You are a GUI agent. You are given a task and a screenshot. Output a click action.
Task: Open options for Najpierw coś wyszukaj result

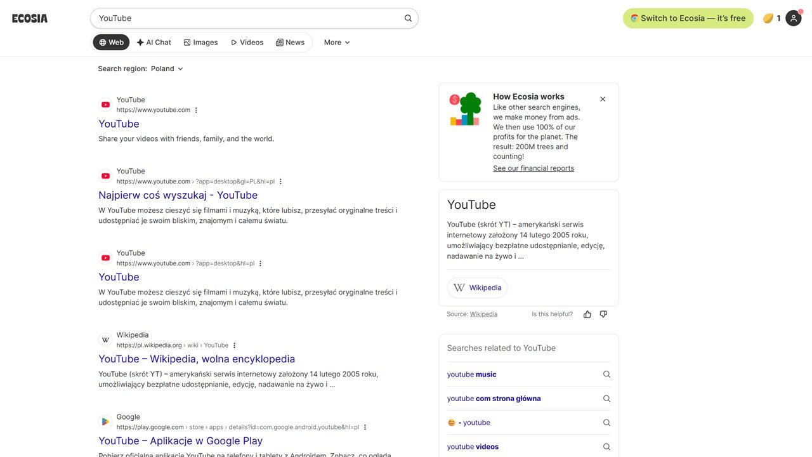pos(280,182)
